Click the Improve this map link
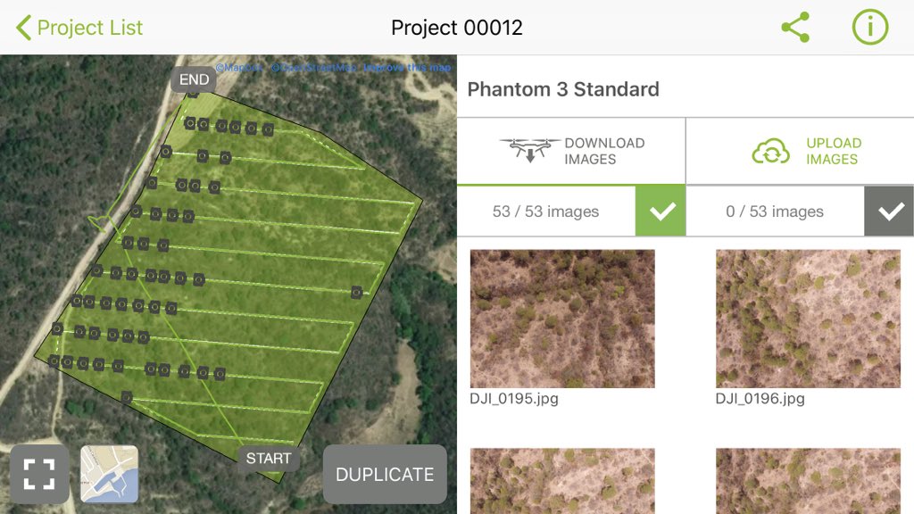Screen dimensions: 914x514 click(x=407, y=68)
